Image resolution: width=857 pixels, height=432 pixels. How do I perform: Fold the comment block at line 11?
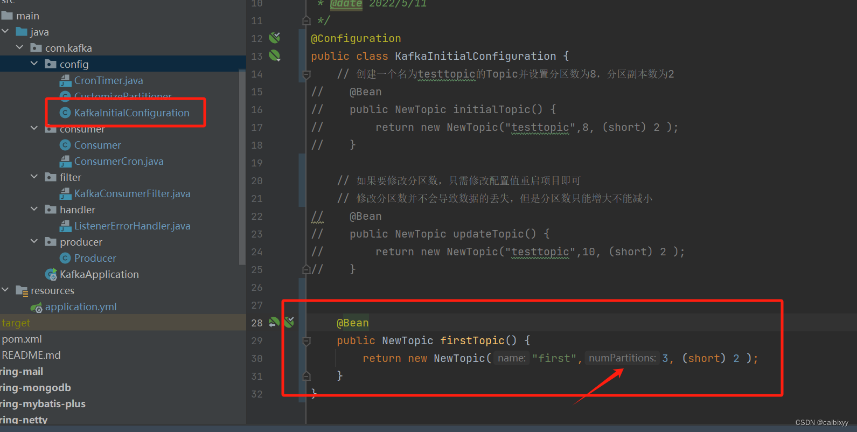[x=306, y=20]
